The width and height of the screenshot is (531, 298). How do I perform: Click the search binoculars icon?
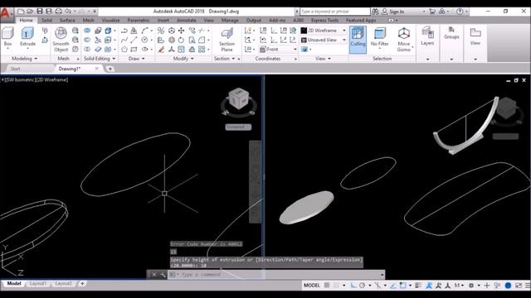[x=375, y=11]
